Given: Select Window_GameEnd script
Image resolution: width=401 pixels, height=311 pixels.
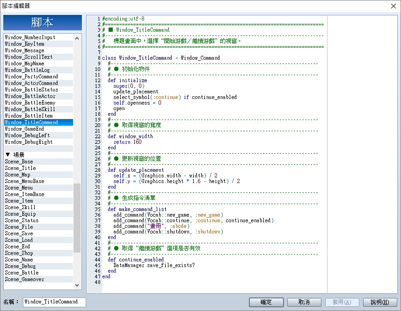Looking at the screenshot, I should pos(38,129).
